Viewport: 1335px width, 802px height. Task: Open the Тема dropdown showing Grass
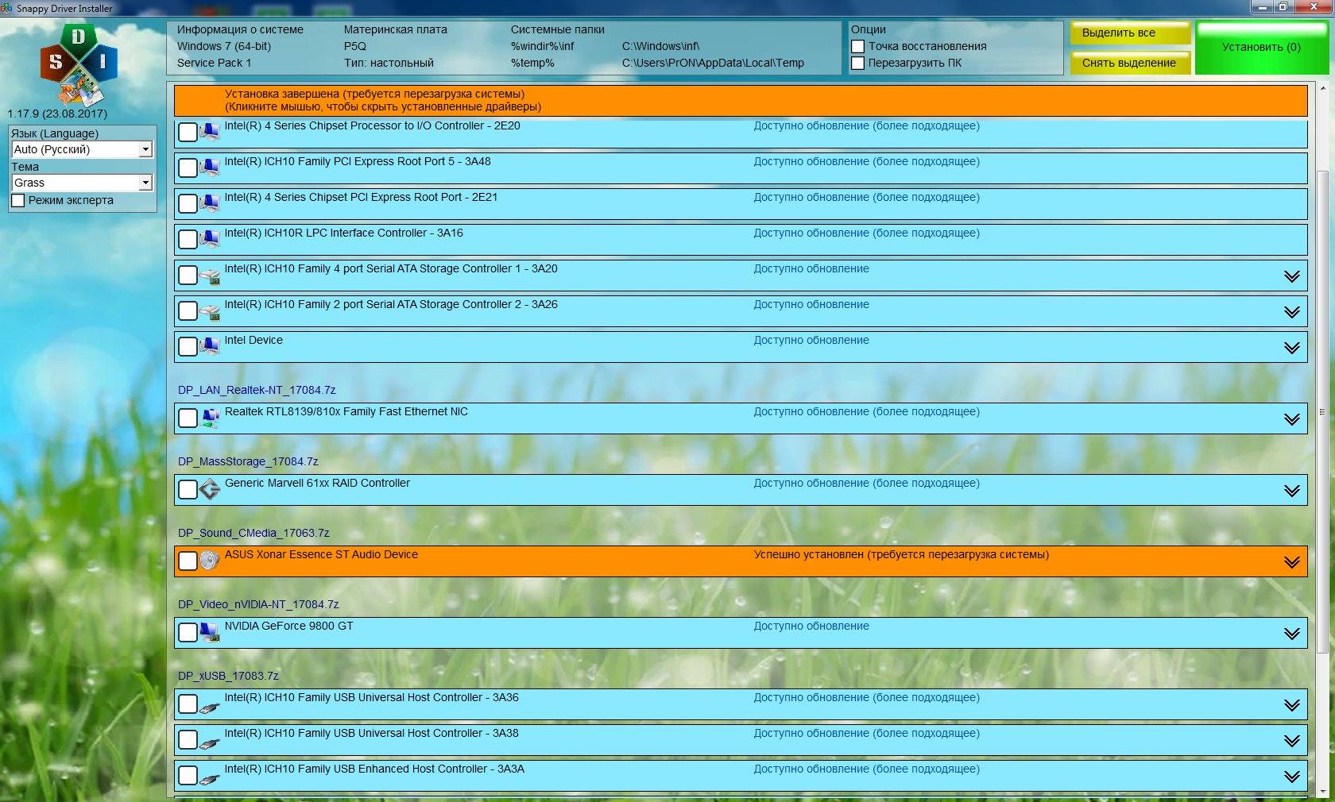[81, 183]
